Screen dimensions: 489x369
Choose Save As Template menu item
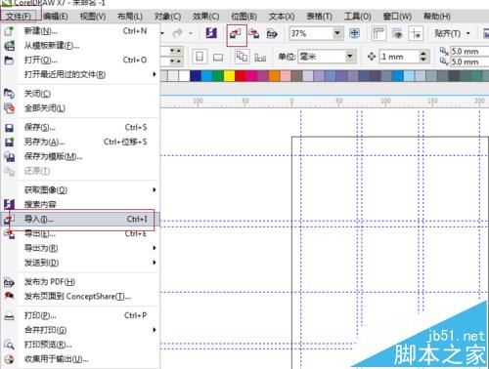80,156
